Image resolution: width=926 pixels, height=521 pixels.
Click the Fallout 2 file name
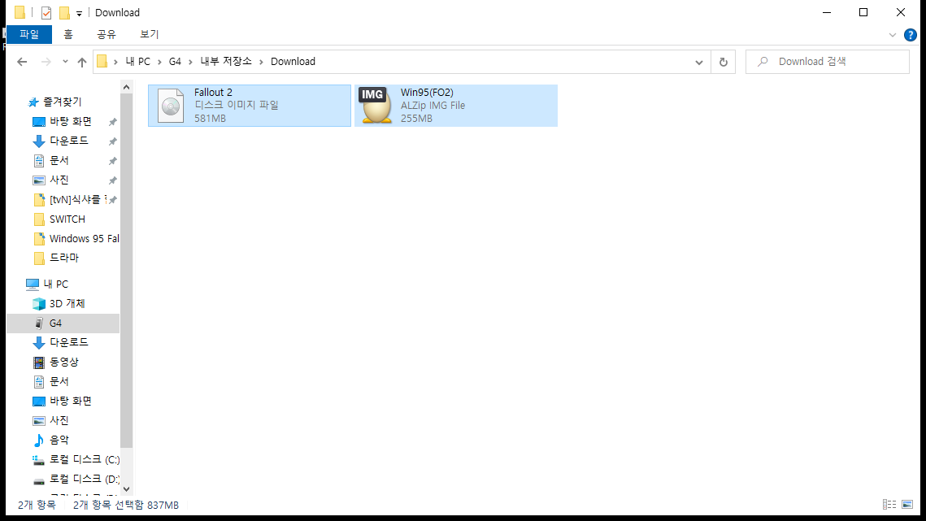[x=213, y=92]
